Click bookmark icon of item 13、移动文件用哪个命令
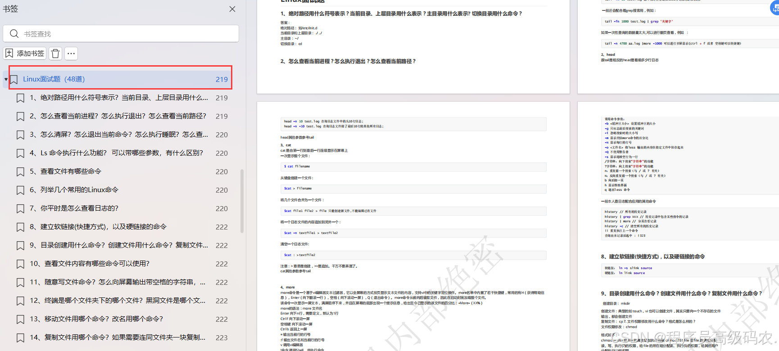The width and height of the screenshot is (779, 351). pos(20,319)
